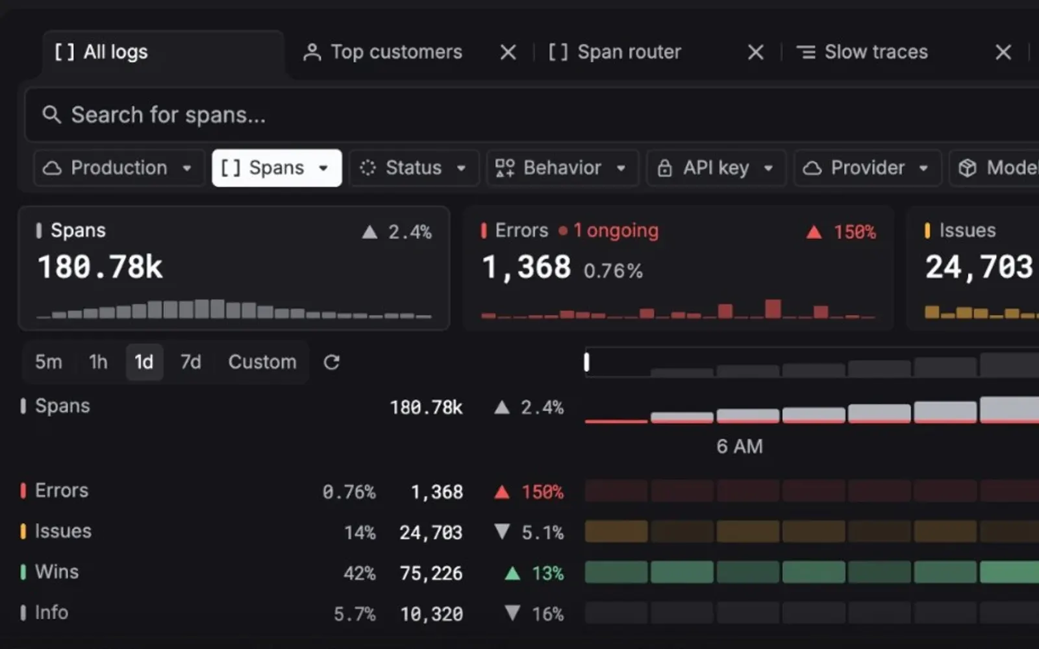The image size is (1039, 649).
Task: Click the refresh icon
Action: tap(332, 362)
